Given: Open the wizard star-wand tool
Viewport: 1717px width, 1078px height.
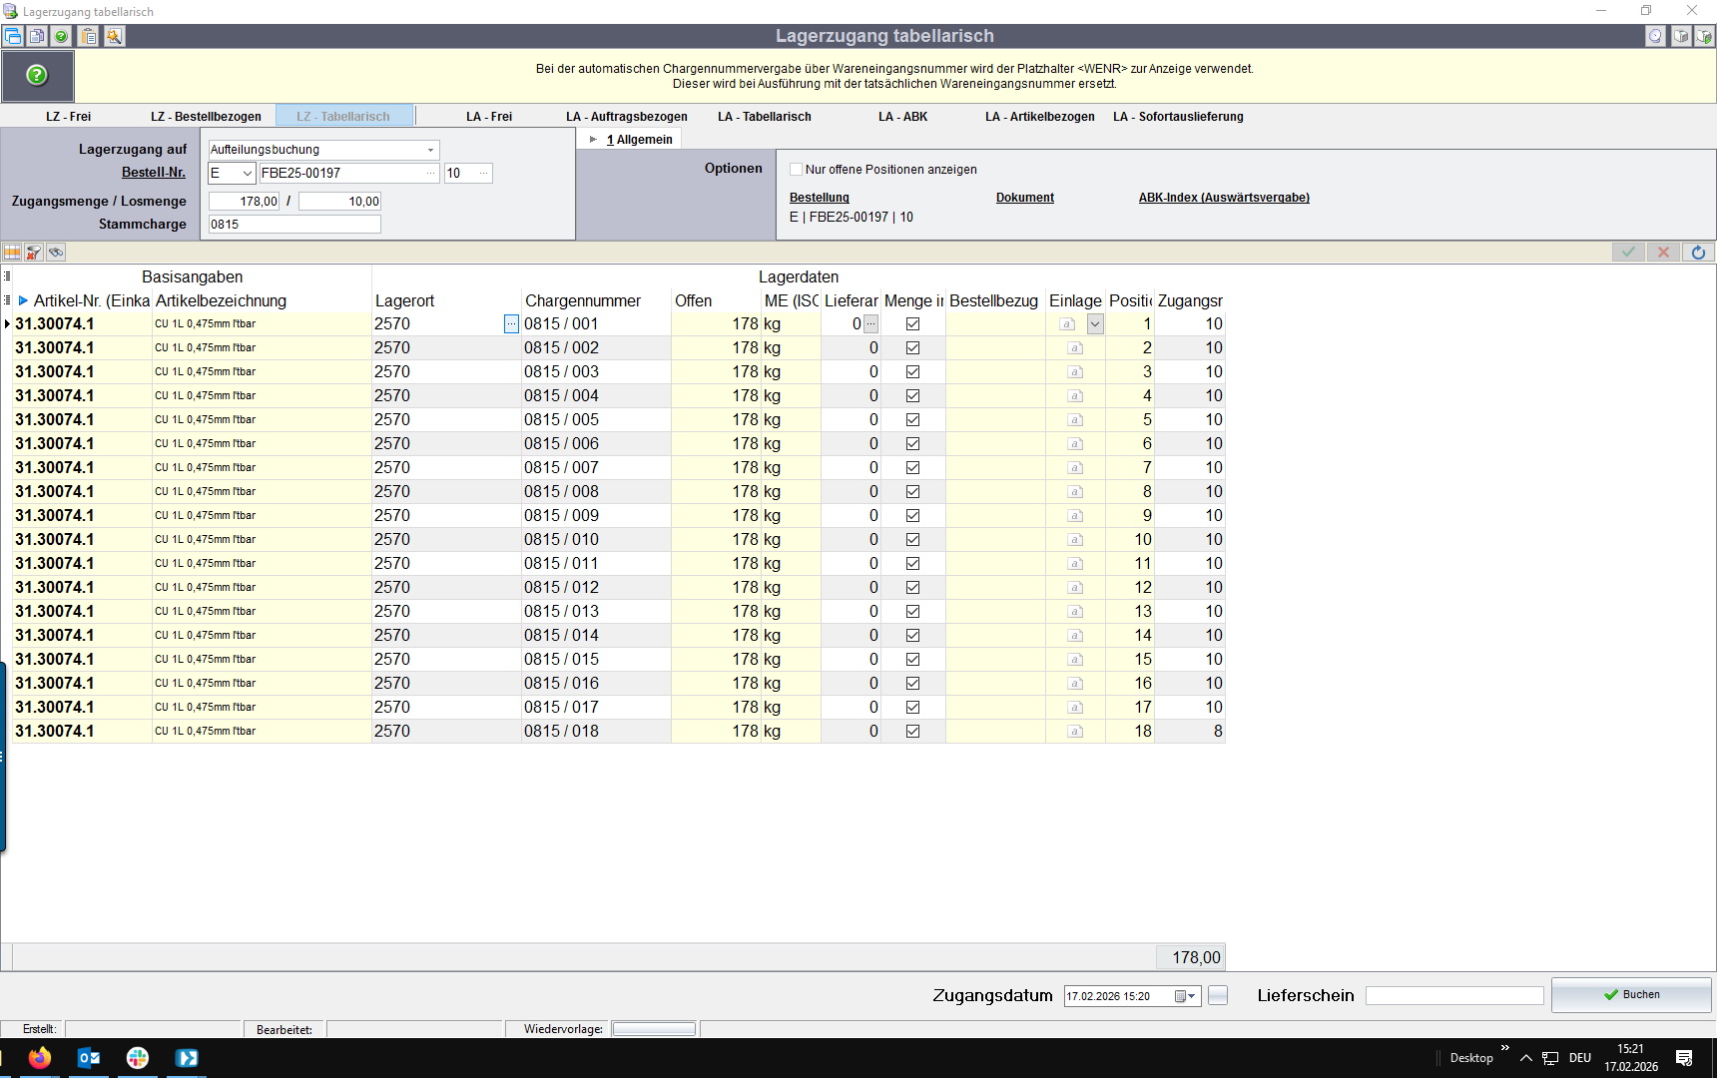Looking at the screenshot, I should (114, 37).
